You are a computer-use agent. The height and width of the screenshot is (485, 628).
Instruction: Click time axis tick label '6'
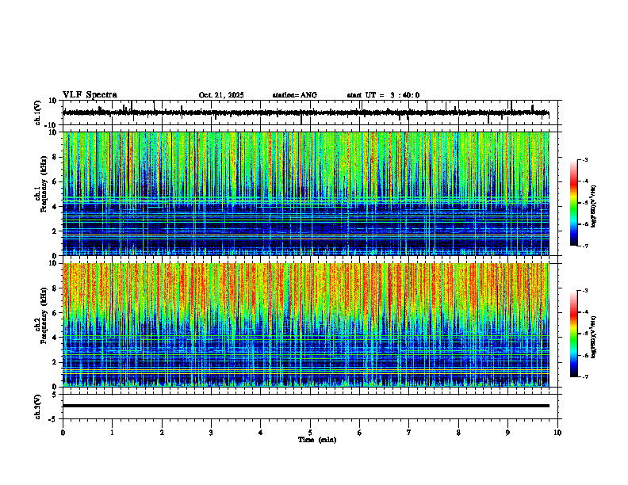(360, 433)
